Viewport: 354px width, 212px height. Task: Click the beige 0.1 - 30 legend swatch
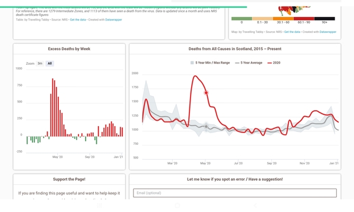[x=263, y=18]
